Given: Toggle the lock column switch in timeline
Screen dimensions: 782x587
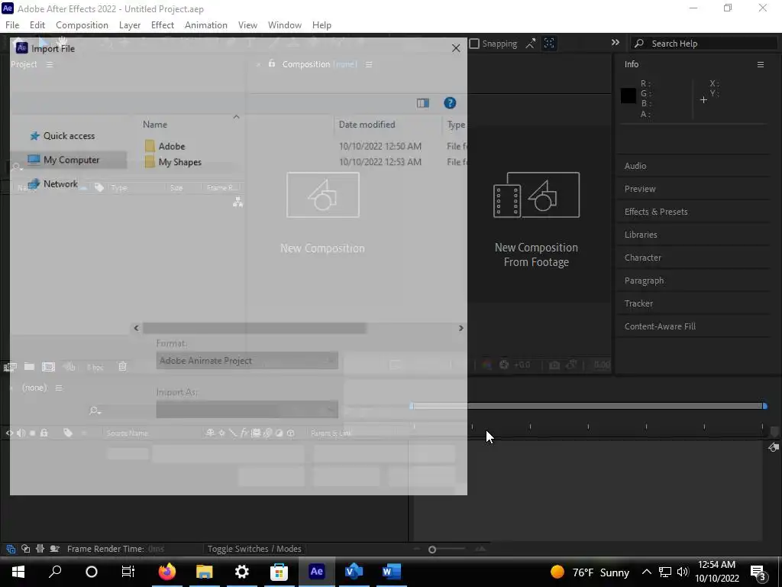Looking at the screenshot, I should coord(44,433).
